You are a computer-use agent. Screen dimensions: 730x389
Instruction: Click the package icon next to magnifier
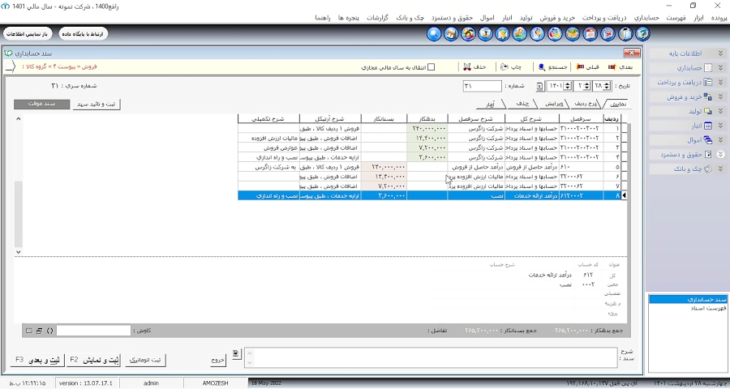pos(451,34)
